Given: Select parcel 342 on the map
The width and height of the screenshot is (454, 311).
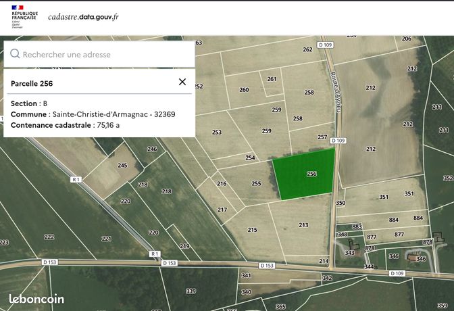Looking at the screenshot, I should tap(327, 278).
